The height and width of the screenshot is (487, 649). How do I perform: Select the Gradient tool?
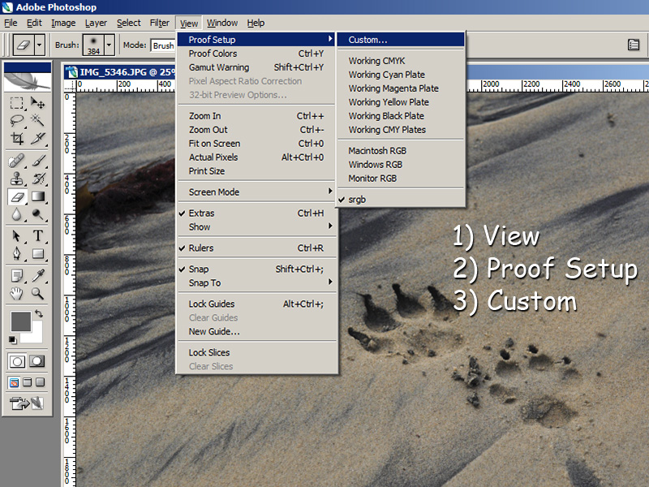[37, 196]
